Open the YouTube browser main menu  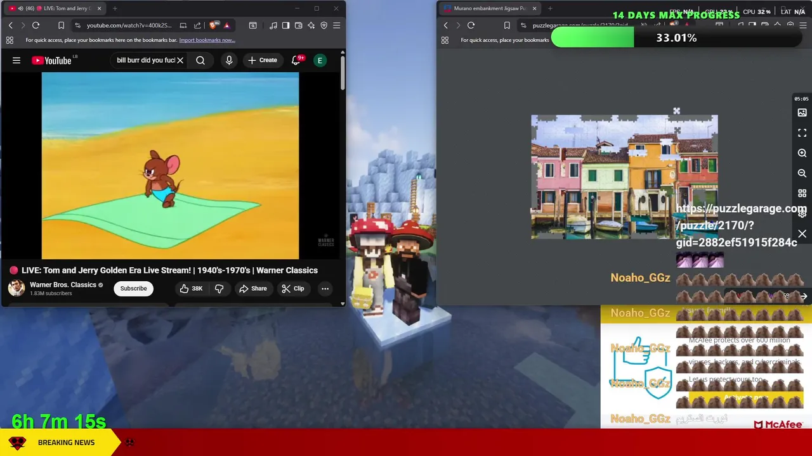336,25
